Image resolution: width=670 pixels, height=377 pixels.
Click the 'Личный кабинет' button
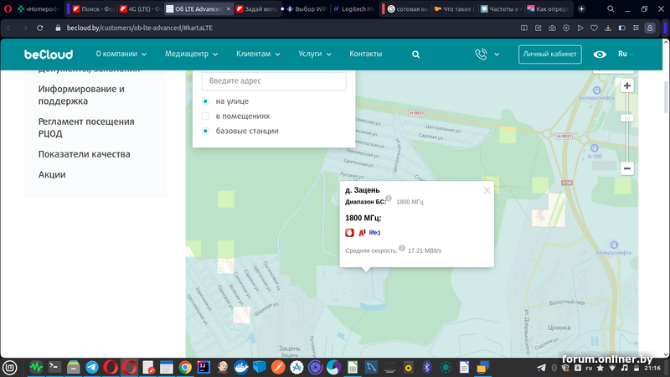[x=550, y=54]
